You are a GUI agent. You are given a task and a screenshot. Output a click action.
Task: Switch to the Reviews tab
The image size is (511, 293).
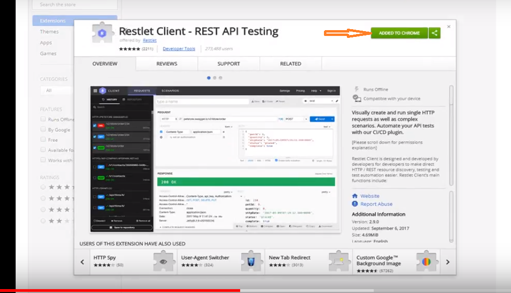167,64
